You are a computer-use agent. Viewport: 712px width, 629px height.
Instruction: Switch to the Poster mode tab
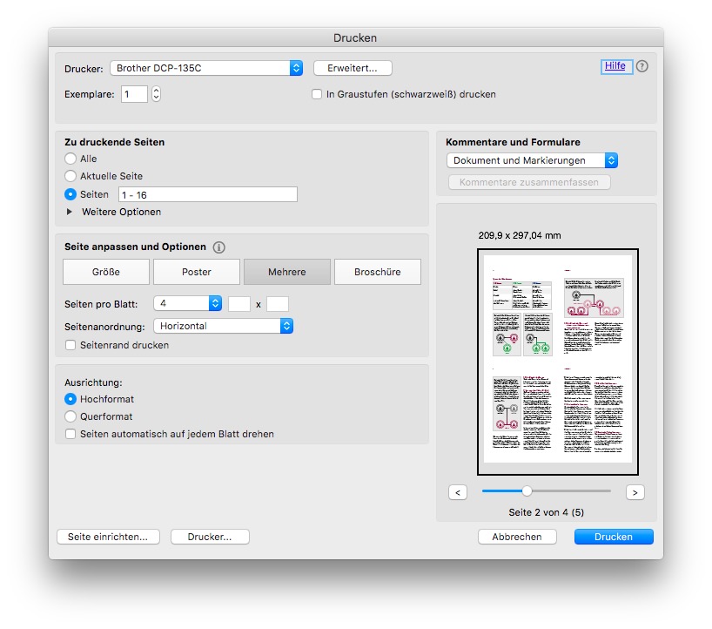click(x=196, y=272)
